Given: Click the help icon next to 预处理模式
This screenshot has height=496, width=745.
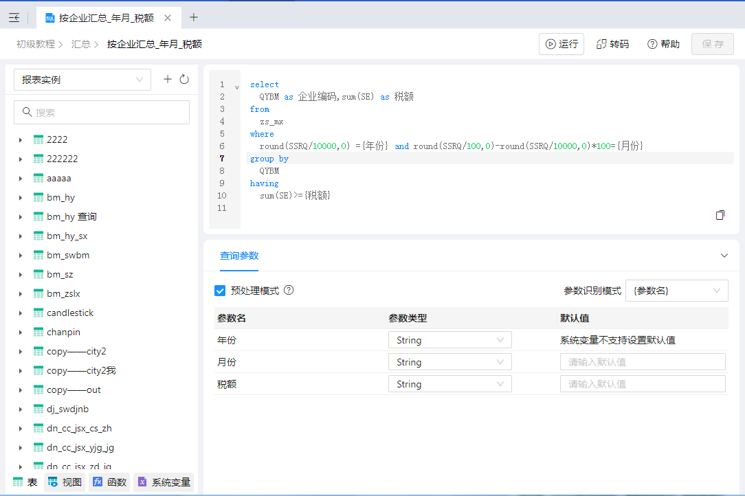Looking at the screenshot, I should click(x=289, y=291).
